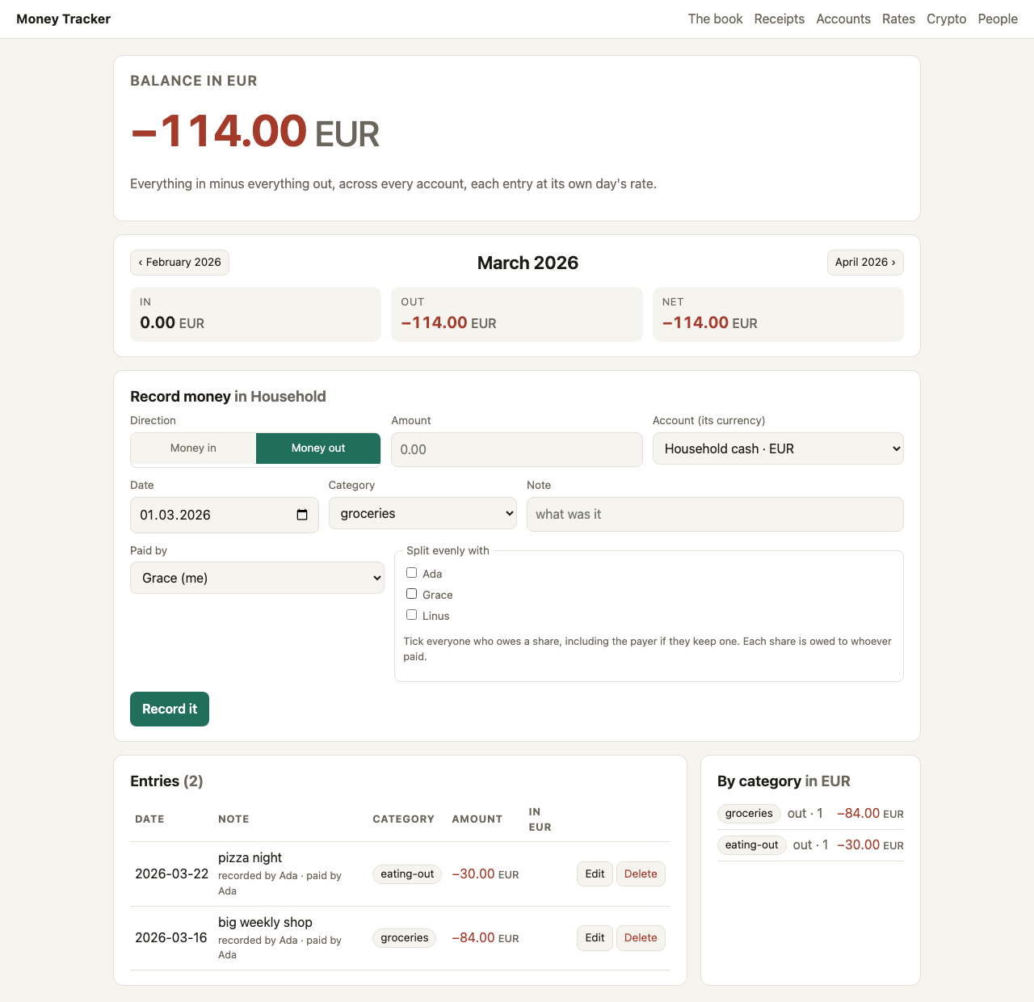
Task: Select the Money out direction
Action: 318,448
